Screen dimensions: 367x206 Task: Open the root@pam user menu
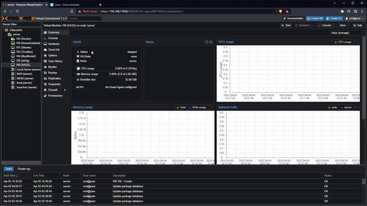click(x=354, y=18)
